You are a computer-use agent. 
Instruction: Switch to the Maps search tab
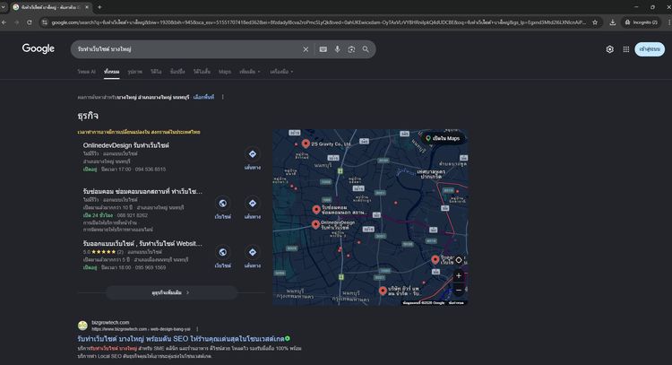(x=224, y=72)
